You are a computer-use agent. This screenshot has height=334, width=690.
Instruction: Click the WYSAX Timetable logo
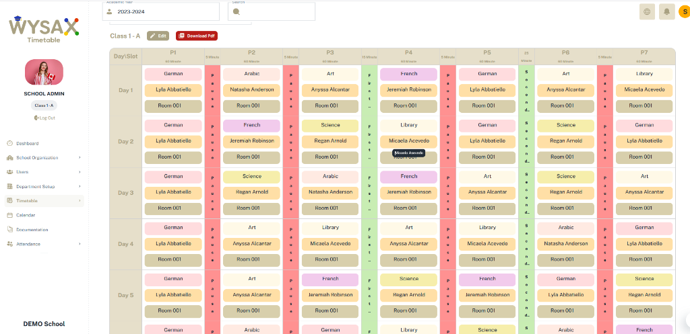pyautogui.click(x=44, y=29)
